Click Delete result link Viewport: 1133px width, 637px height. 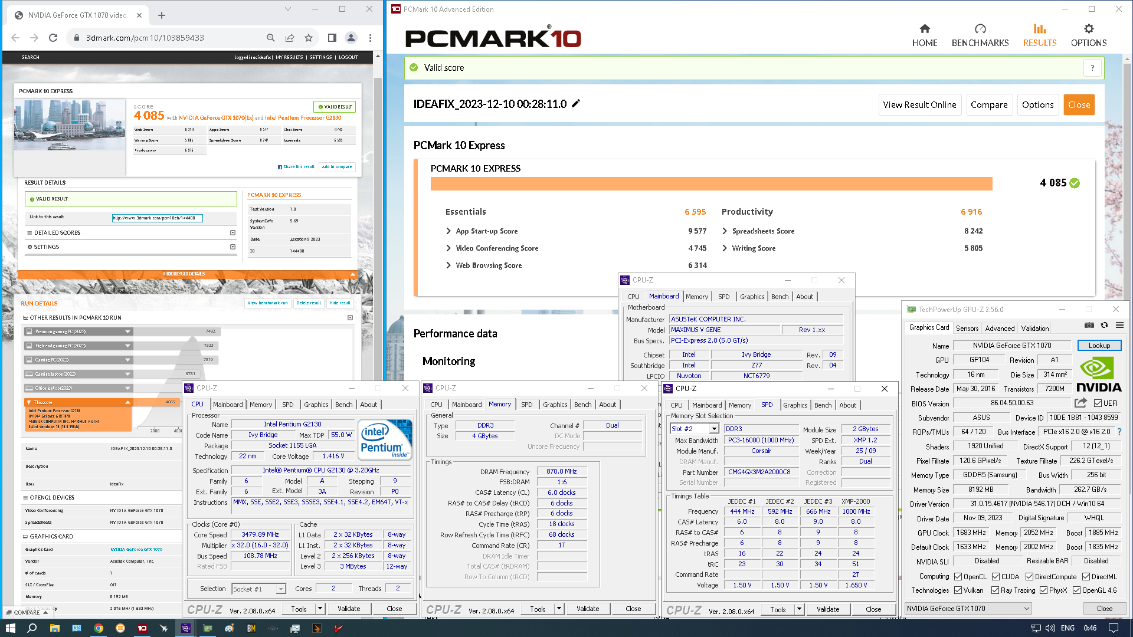click(309, 303)
